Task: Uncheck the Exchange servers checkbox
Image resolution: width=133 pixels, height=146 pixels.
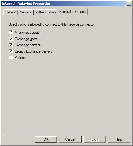Action: pos(11,45)
